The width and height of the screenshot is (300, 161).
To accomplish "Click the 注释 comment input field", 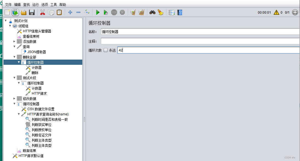I will click(x=200, y=41).
